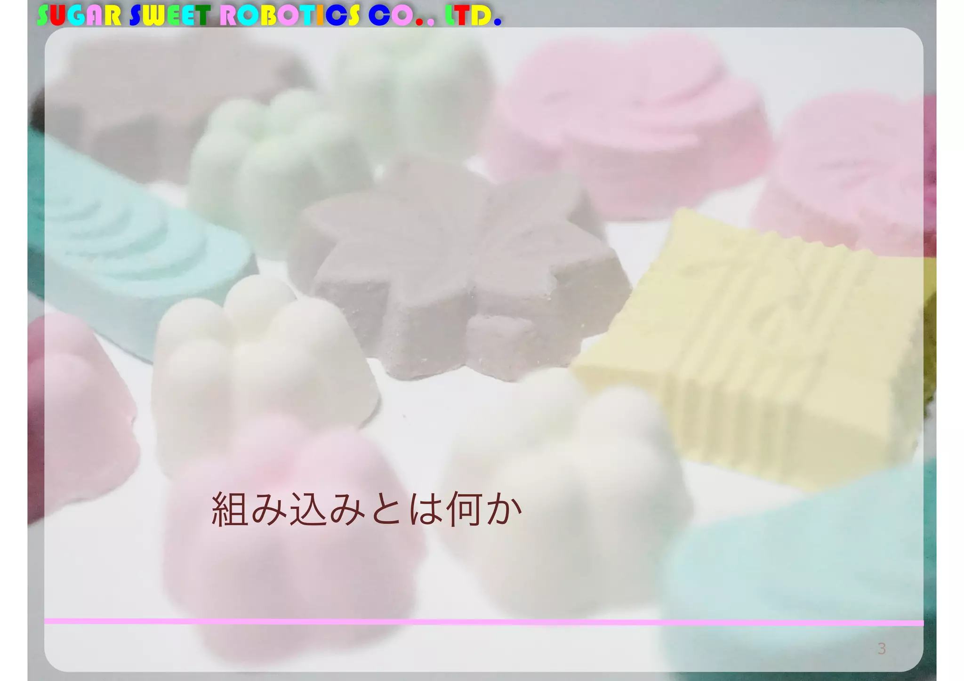Screen dimensions: 964x681
Task: Click the Sugar Sweet Robotics Co., Ltd. header
Action: coord(269,15)
